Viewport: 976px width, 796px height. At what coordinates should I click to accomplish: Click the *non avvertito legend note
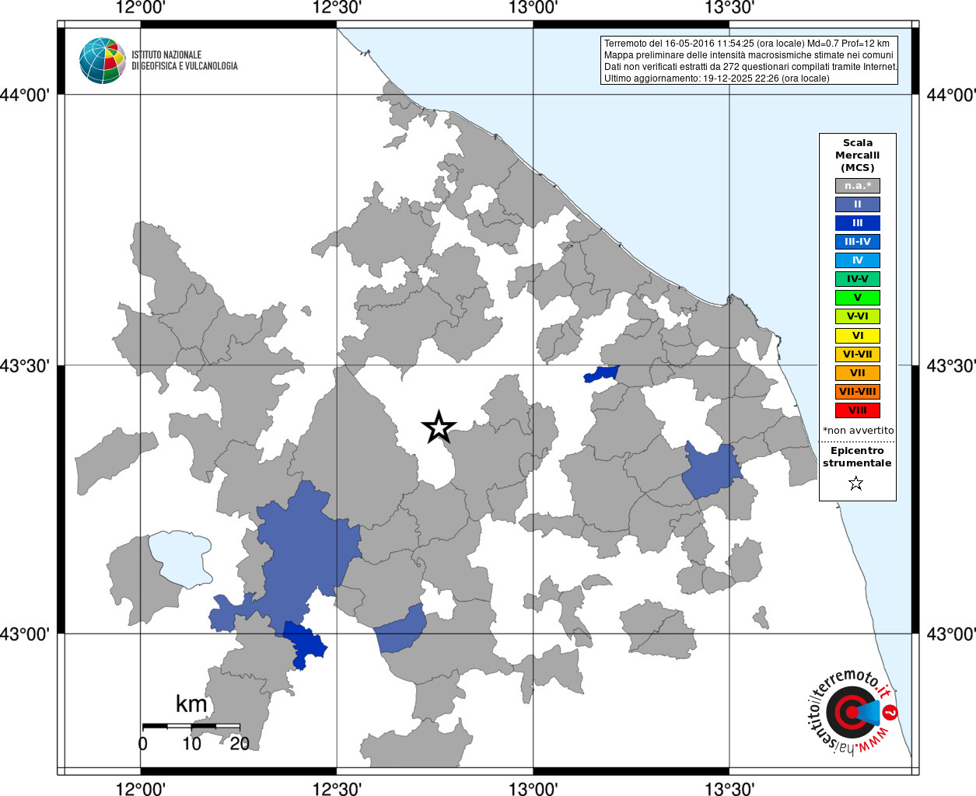pos(858,431)
